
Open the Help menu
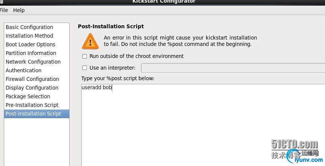click(19, 10)
